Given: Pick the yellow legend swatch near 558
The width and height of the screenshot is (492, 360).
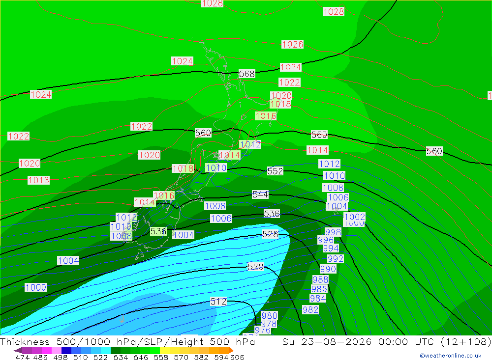Looking at the screenshot, I should 165,350.
